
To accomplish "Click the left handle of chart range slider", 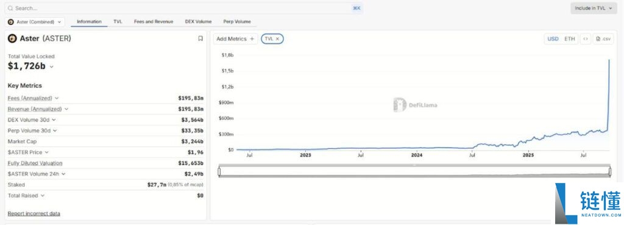I will (x=219, y=171).
